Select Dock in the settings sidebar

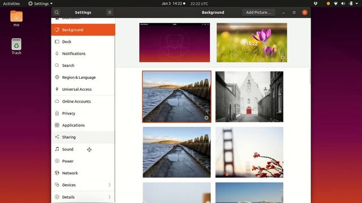click(83, 42)
